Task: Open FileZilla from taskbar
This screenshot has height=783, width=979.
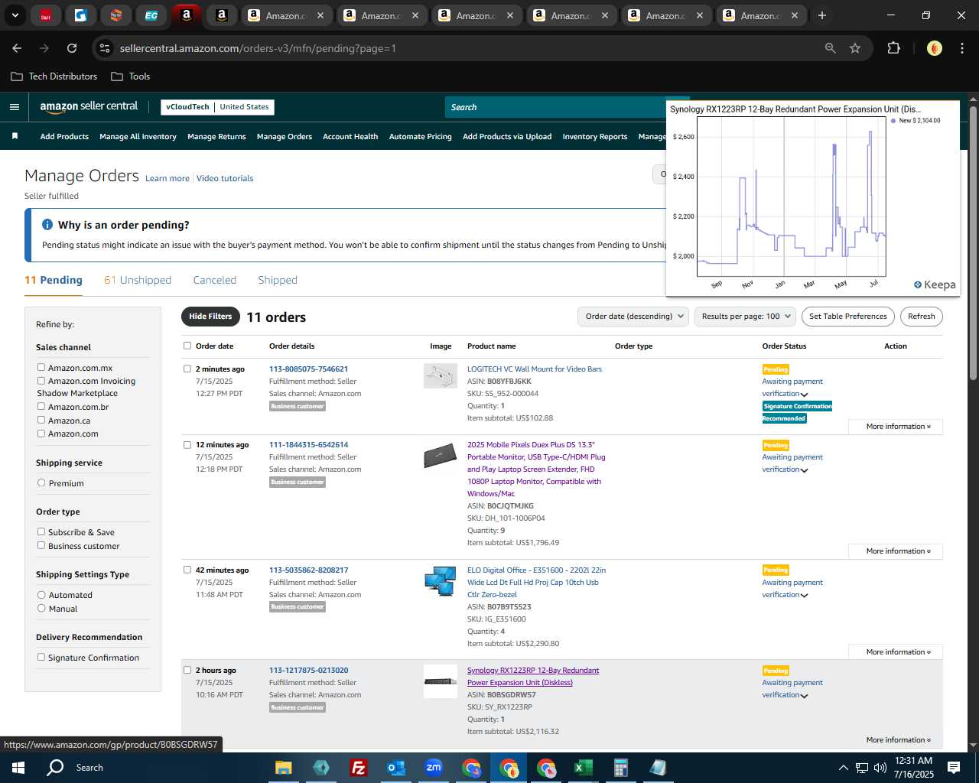Action: point(358,767)
